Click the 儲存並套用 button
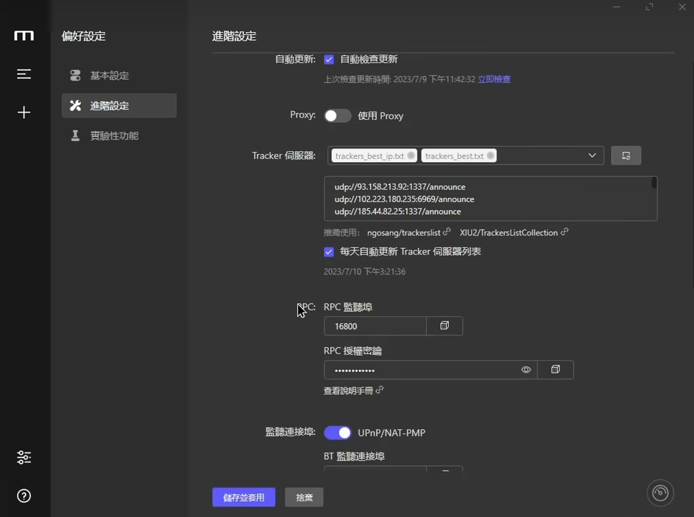694x517 pixels. [x=243, y=497]
